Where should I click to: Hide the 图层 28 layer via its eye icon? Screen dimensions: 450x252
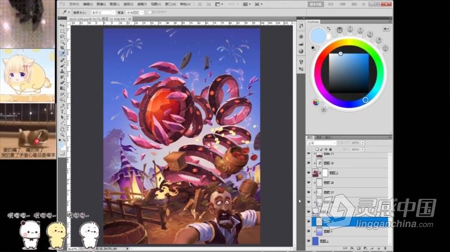coord(309,183)
